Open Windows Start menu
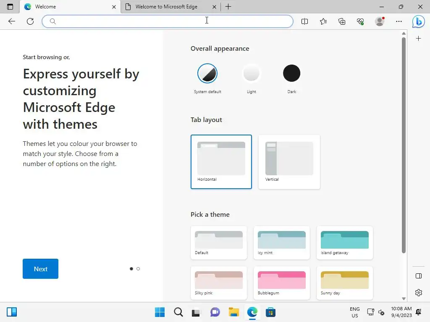The width and height of the screenshot is (430, 322). pyautogui.click(x=160, y=312)
